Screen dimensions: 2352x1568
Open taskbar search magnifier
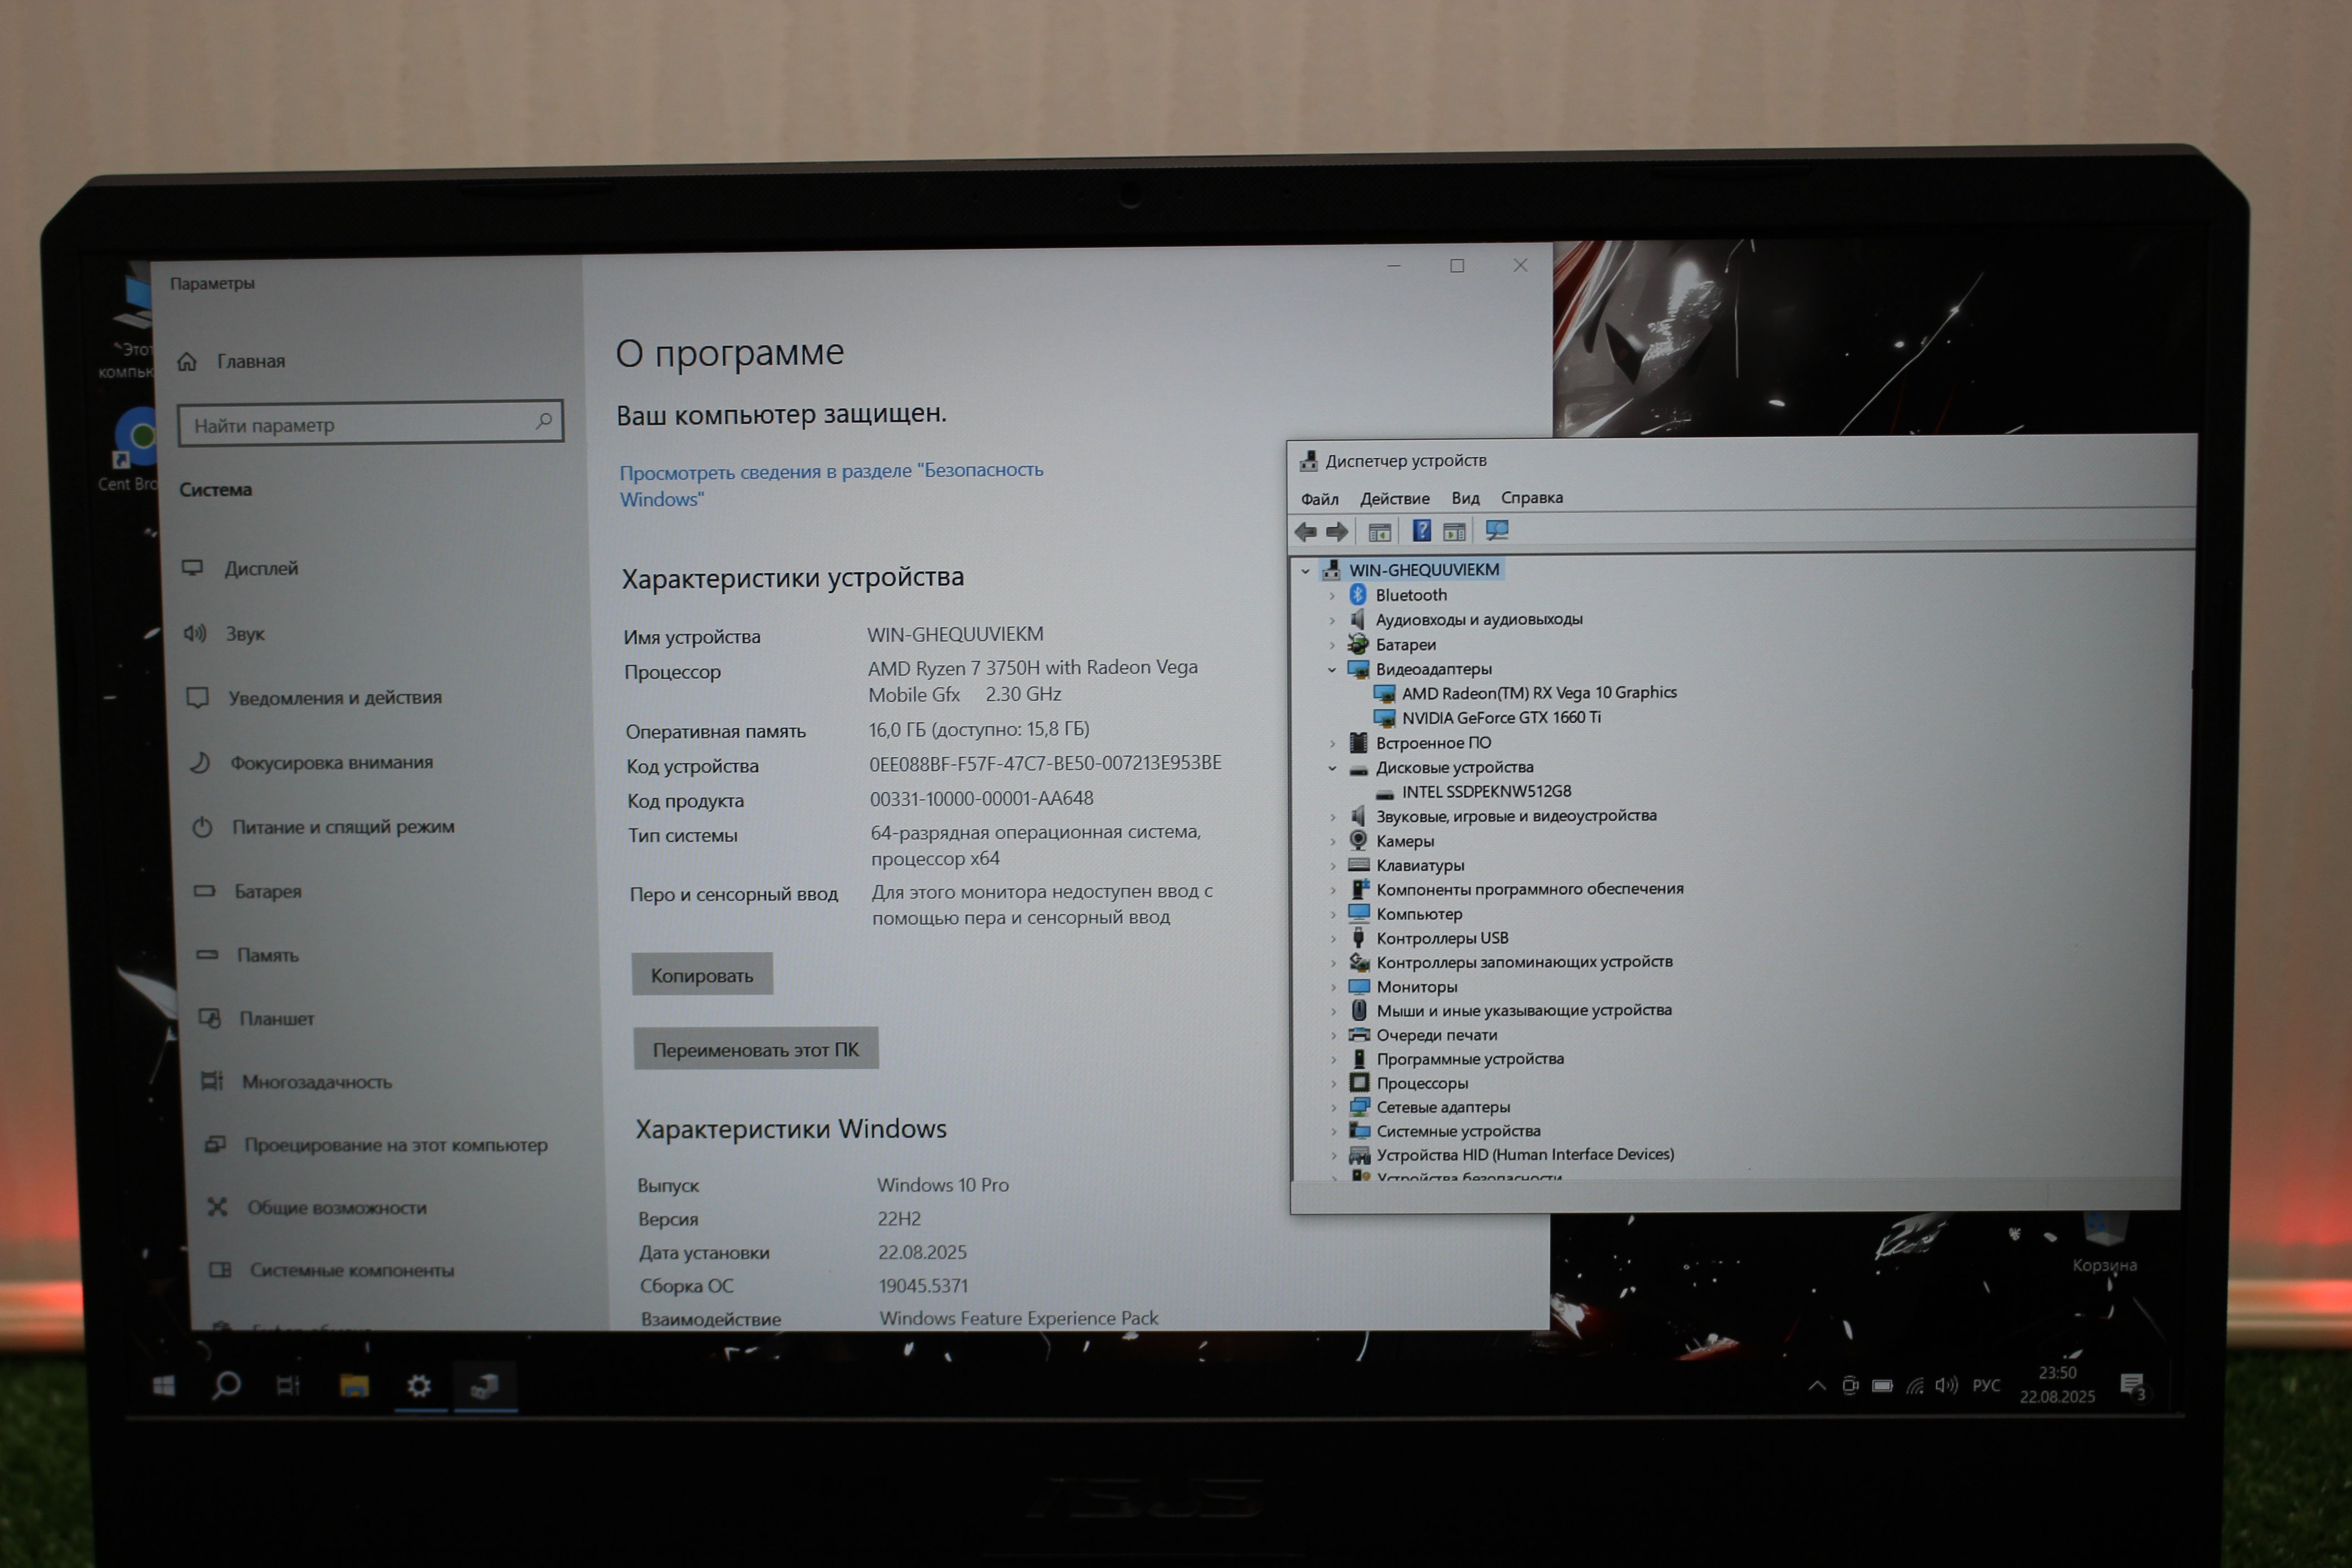pos(227,1385)
